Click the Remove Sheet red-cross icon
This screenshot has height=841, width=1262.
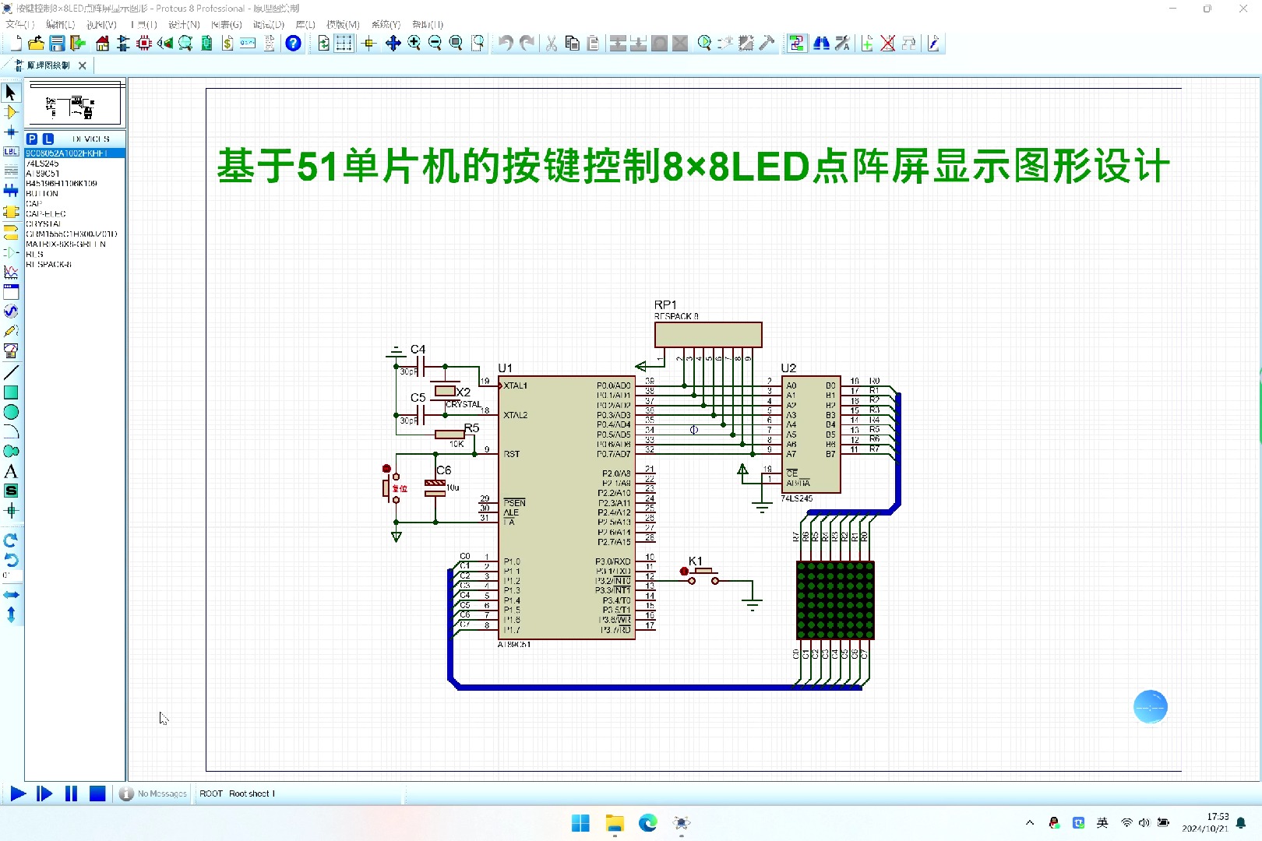(888, 44)
